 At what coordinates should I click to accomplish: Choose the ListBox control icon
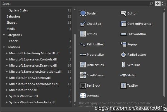(x=83, y=34)
